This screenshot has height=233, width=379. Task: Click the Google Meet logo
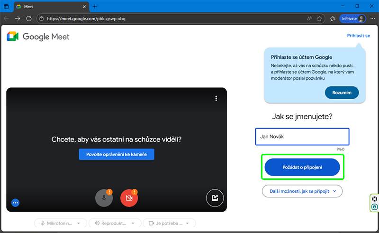[x=38, y=37]
